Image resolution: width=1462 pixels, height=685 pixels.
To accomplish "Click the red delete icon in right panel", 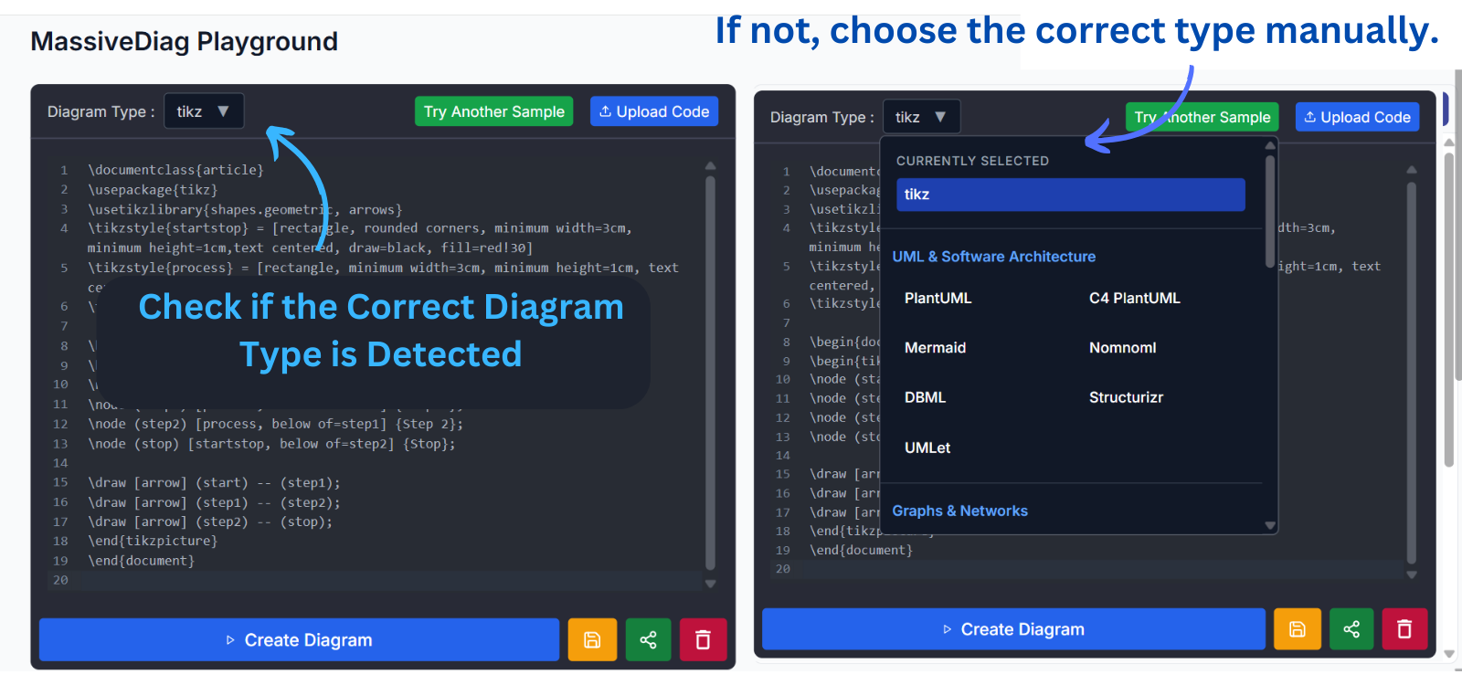I will [1404, 628].
